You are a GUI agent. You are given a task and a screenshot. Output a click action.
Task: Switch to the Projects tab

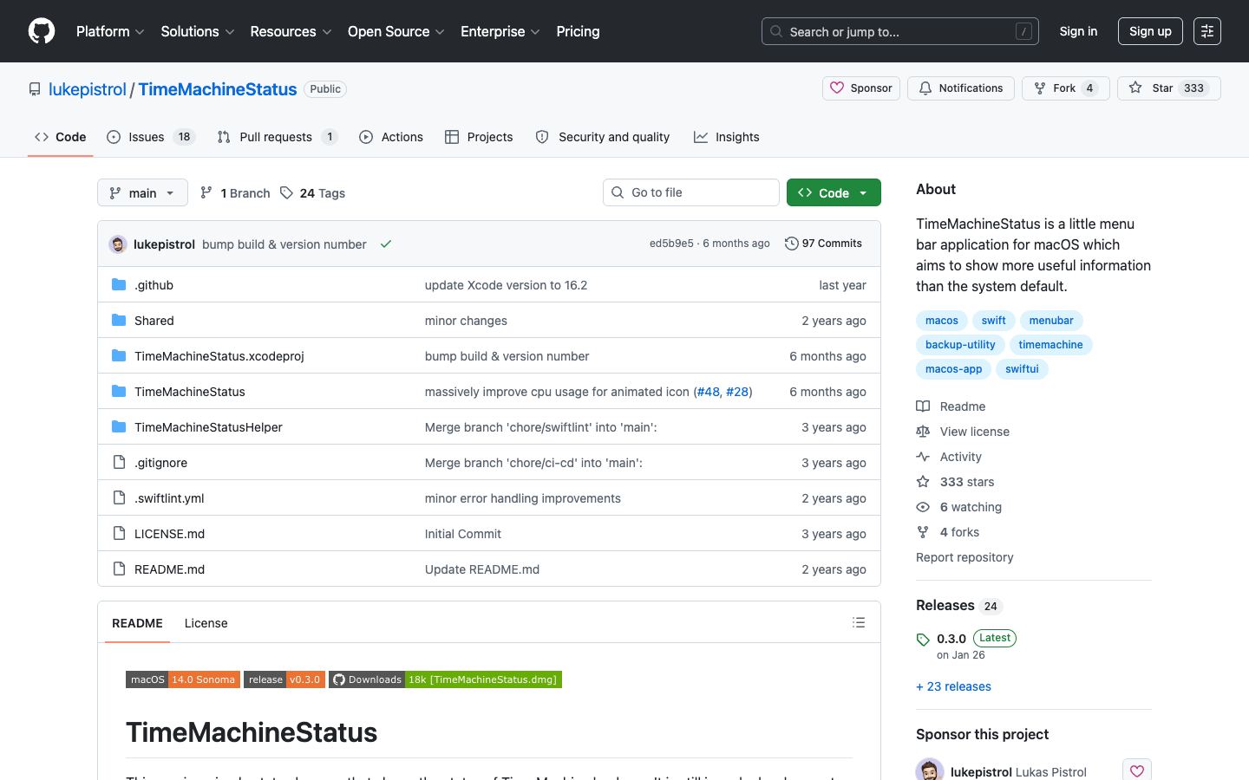479,137
